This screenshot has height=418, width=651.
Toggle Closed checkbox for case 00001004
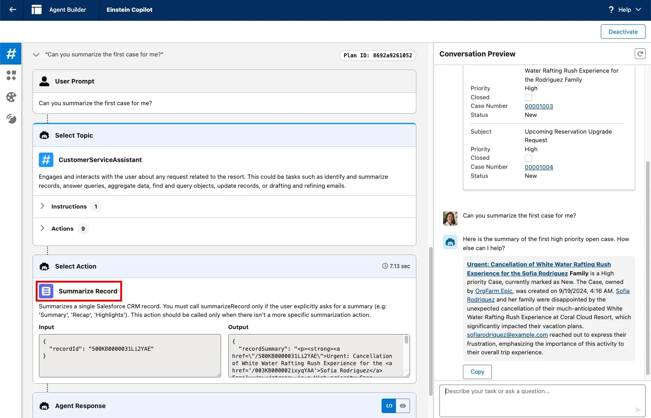(x=528, y=158)
